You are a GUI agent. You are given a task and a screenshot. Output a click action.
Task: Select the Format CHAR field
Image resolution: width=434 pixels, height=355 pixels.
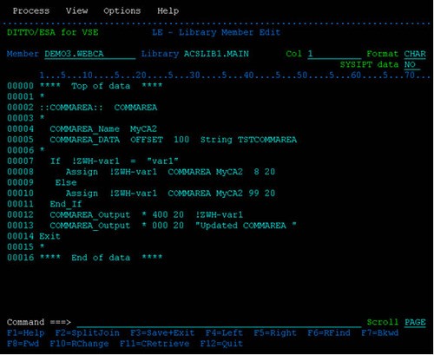tap(415, 54)
